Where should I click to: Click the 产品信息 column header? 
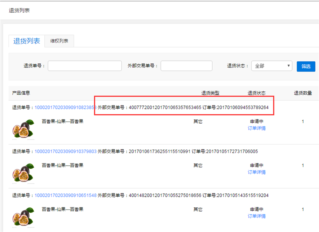click(x=21, y=93)
